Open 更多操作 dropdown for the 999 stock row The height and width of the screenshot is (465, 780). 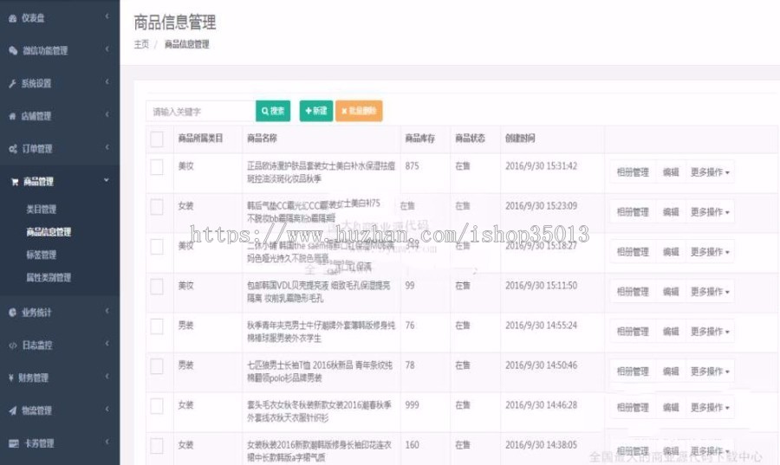710,407
